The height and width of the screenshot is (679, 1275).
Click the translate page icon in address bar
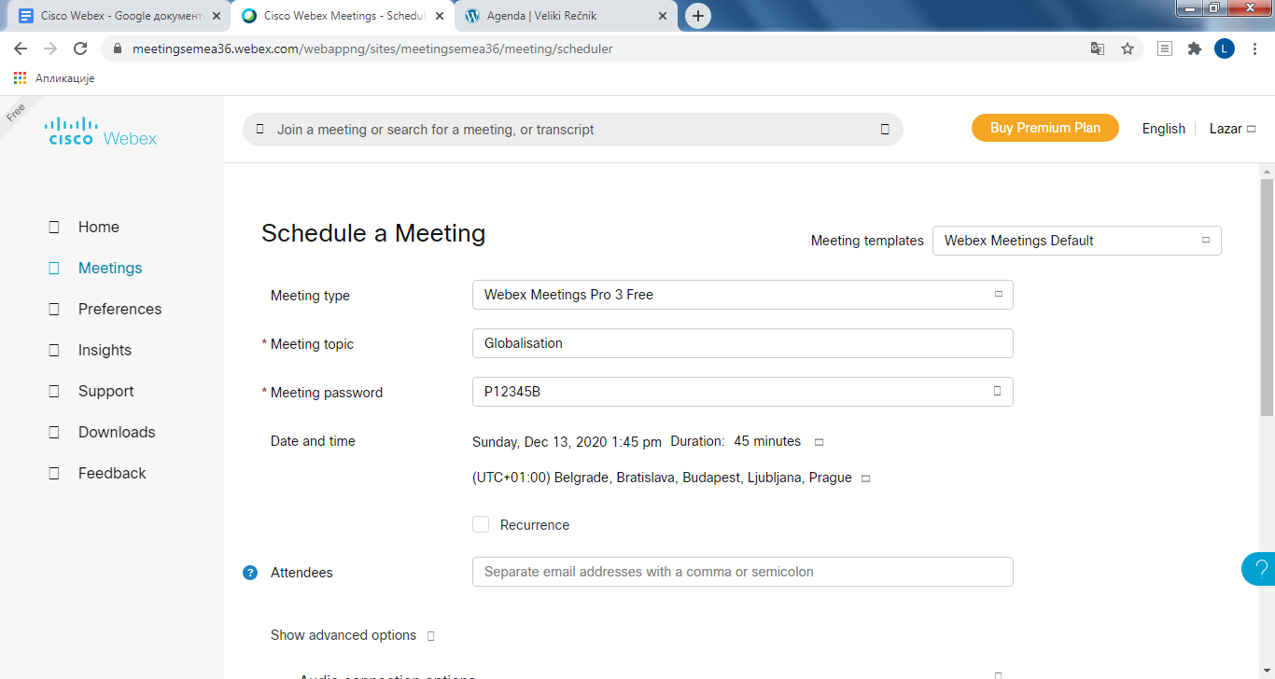(1098, 48)
